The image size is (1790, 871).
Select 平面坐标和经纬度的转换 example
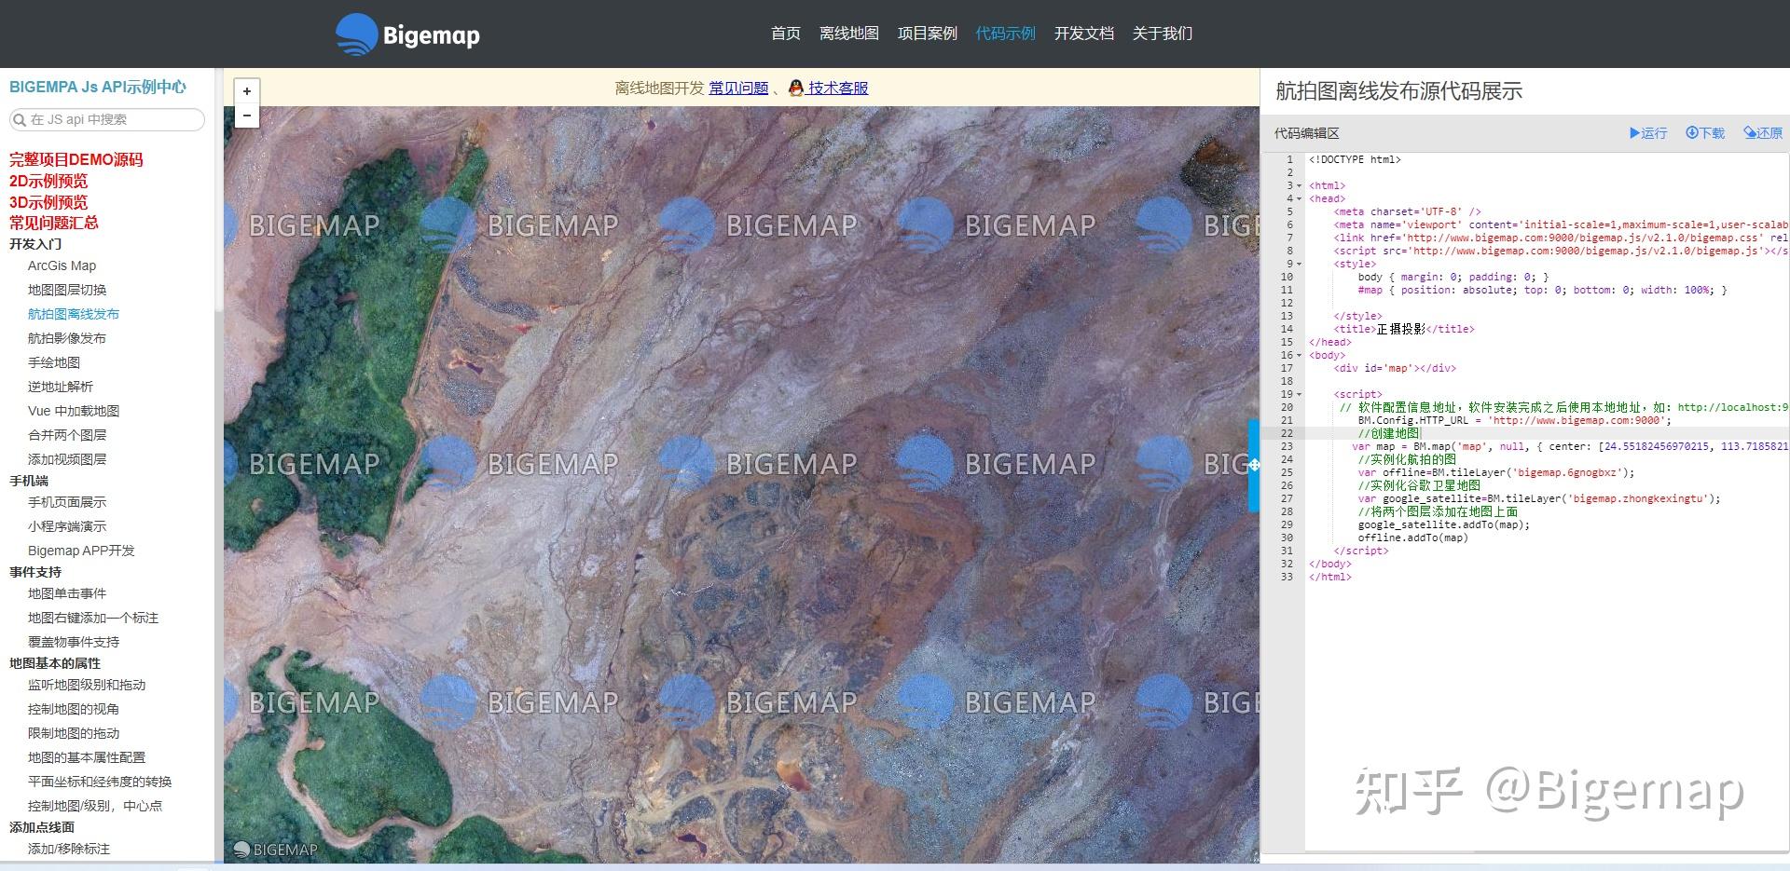click(100, 782)
